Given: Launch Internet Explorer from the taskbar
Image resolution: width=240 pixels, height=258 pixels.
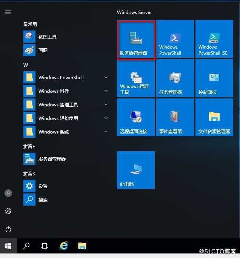Looking at the screenshot, I should [64, 246].
